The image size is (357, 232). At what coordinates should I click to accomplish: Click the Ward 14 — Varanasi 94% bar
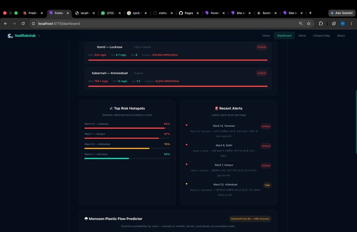[x=127, y=128]
